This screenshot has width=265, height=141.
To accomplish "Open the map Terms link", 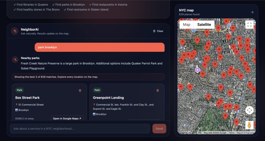I will tap(231, 133).
